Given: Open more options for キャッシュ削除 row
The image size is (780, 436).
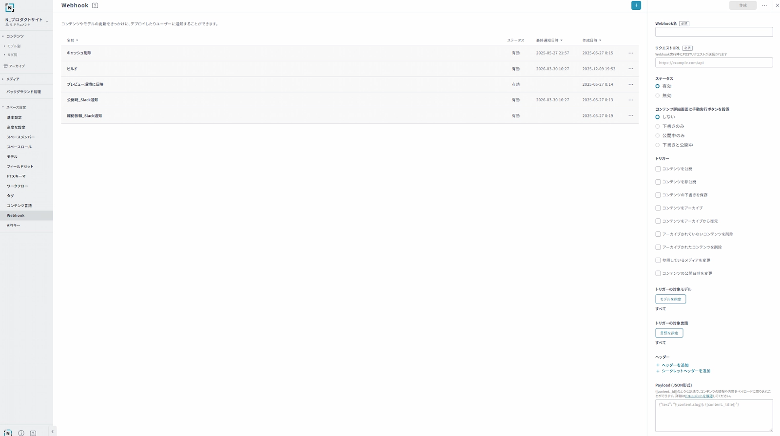Looking at the screenshot, I should coord(631,53).
